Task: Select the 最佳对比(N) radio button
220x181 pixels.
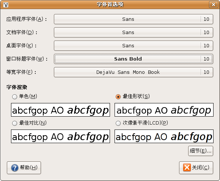Action: pyautogui.click(x=14, y=123)
